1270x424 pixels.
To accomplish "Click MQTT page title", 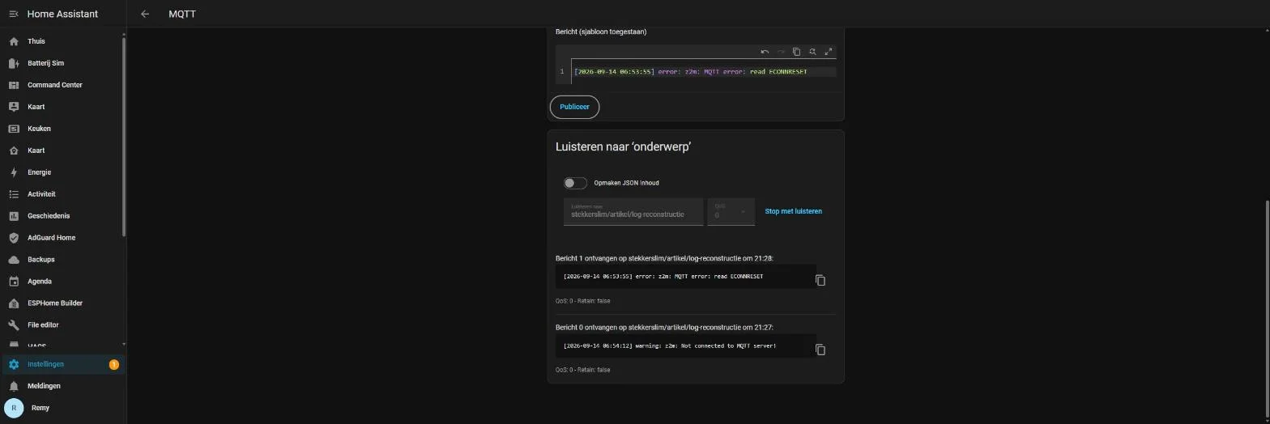I will pyautogui.click(x=182, y=14).
